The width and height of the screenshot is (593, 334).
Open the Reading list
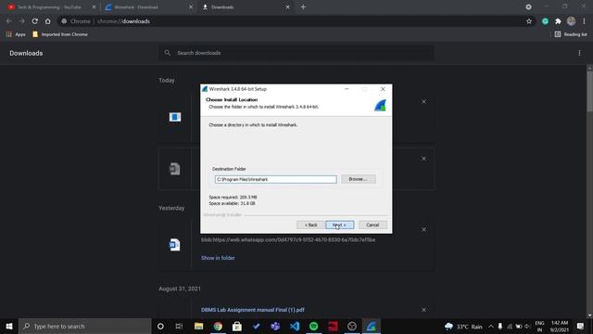571,34
